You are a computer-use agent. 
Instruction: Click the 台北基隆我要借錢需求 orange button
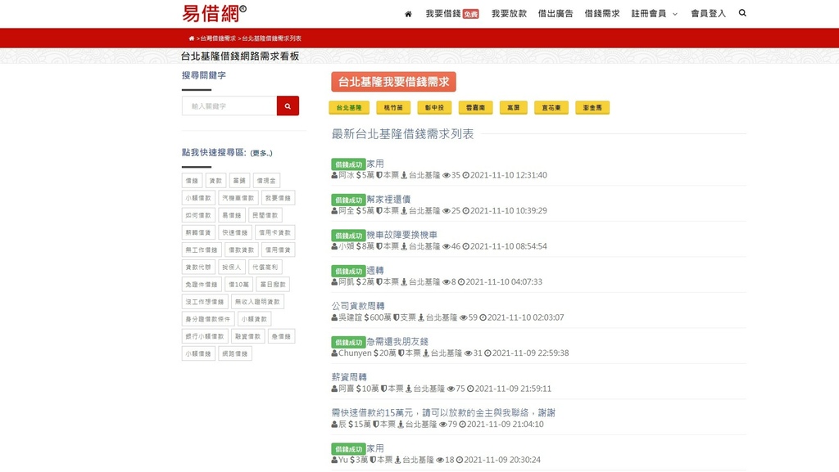pyautogui.click(x=393, y=82)
